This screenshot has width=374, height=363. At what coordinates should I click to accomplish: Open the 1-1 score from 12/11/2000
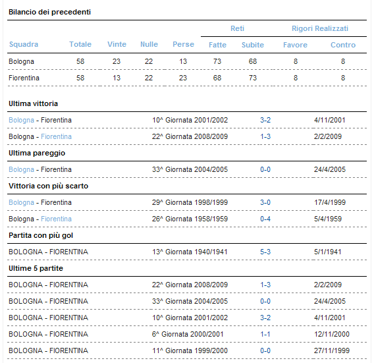(265, 334)
